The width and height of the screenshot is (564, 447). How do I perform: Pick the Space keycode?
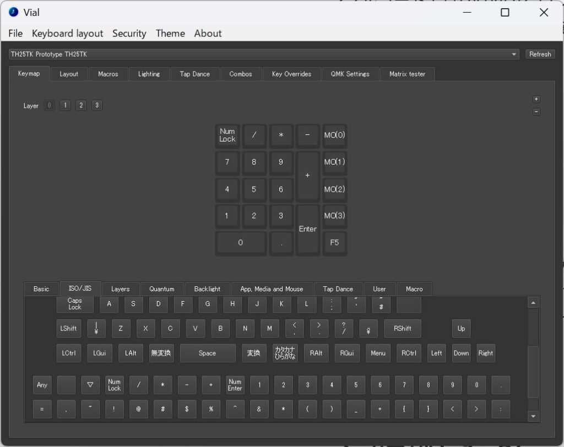coord(208,353)
